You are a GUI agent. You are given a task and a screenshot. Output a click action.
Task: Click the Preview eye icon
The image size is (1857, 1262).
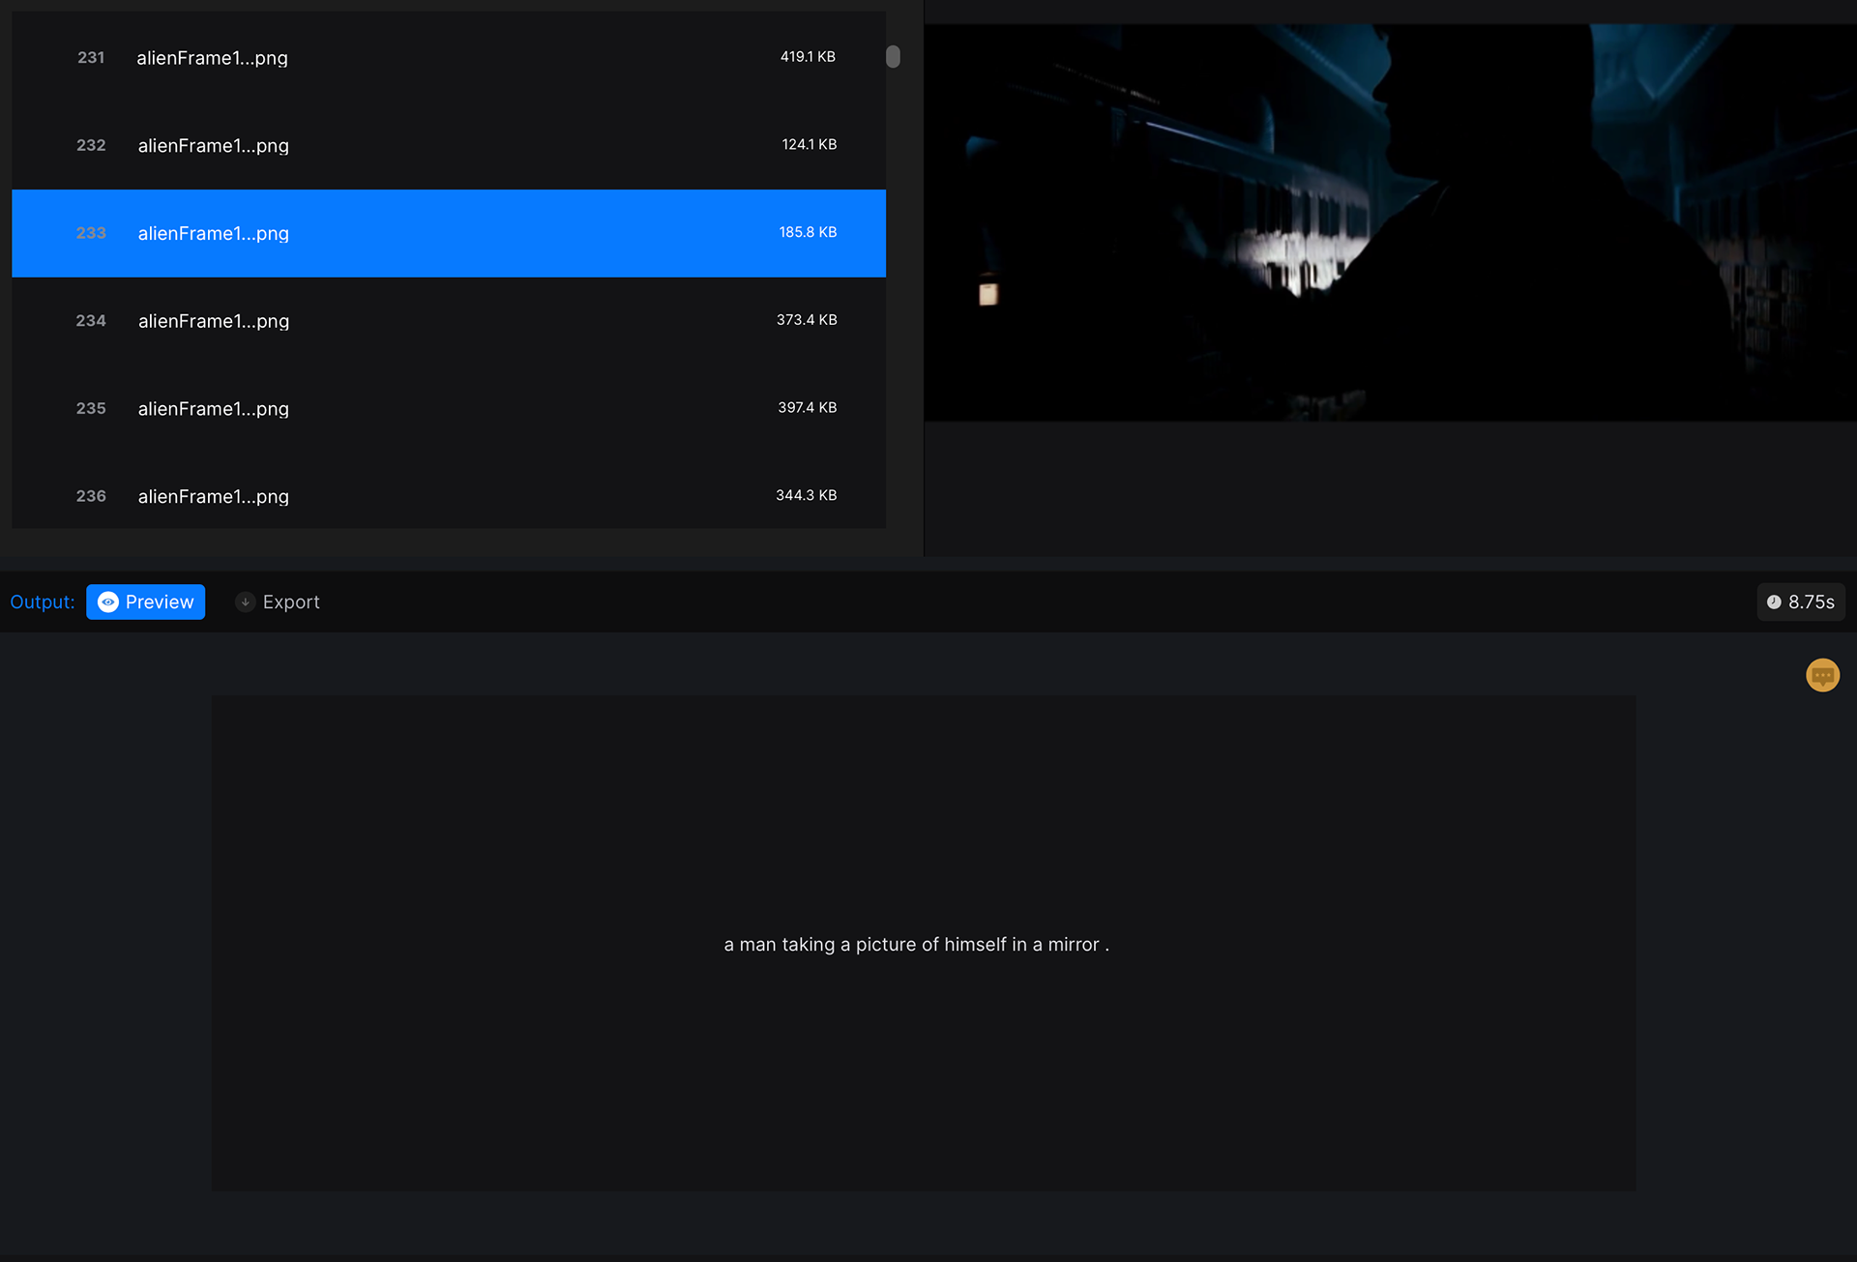point(108,602)
